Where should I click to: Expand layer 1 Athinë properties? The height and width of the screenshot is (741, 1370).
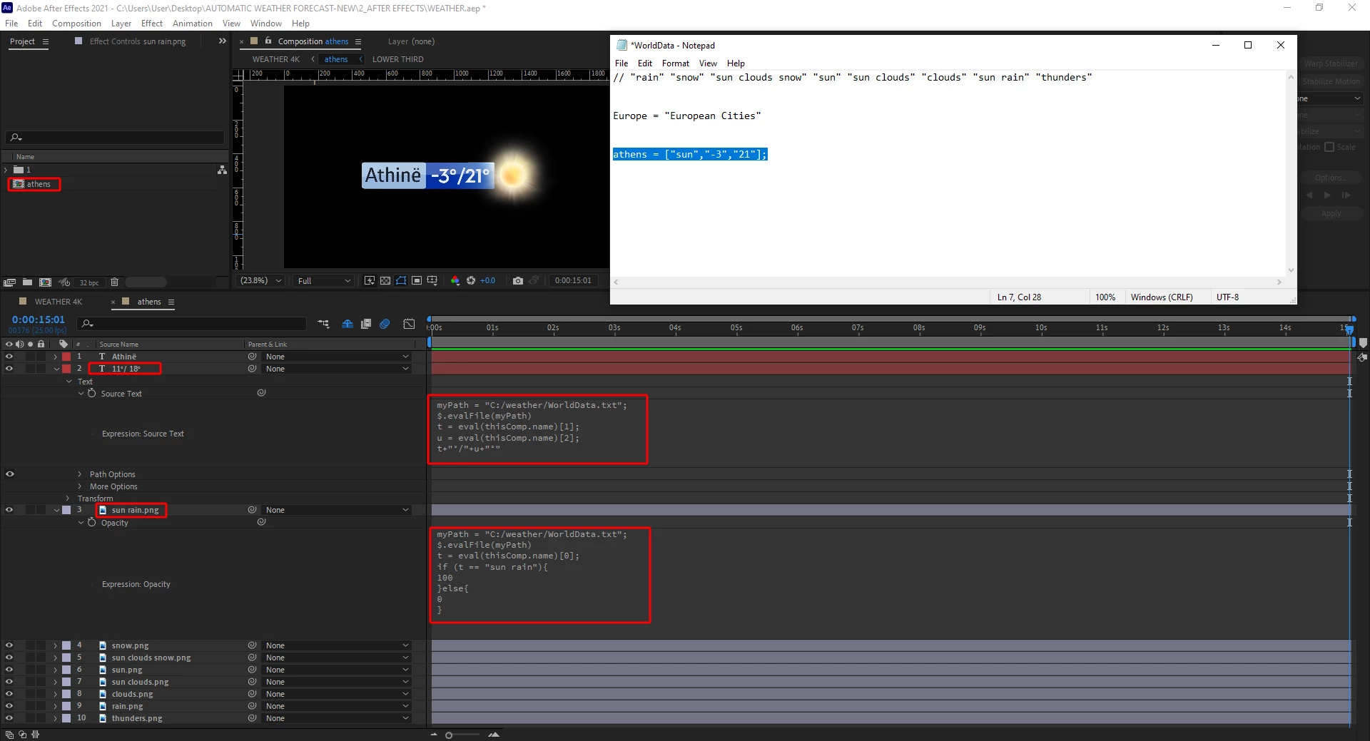56,357
